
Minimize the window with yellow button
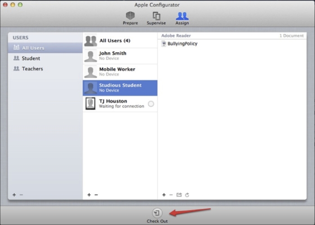[13, 4]
